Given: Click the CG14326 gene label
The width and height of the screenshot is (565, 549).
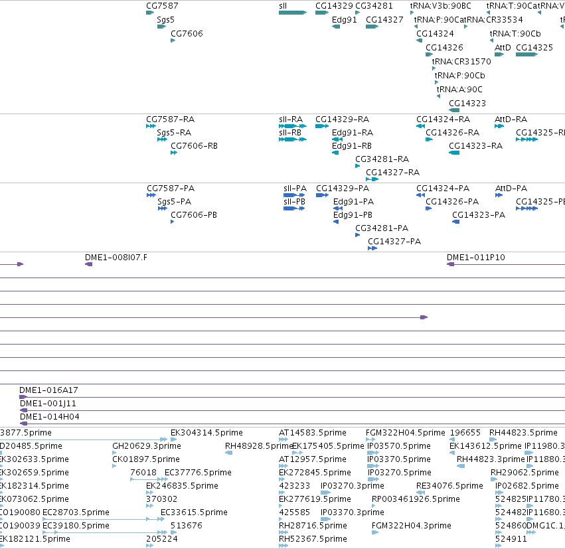Looking at the screenshot, I should pos(444,48).
